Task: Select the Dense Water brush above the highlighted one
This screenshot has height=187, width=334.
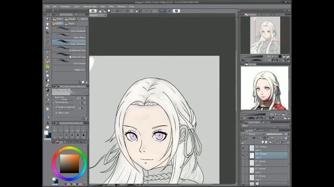Action: (69, 36)
